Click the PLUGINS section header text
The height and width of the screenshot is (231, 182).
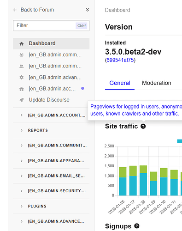[37, 206]
